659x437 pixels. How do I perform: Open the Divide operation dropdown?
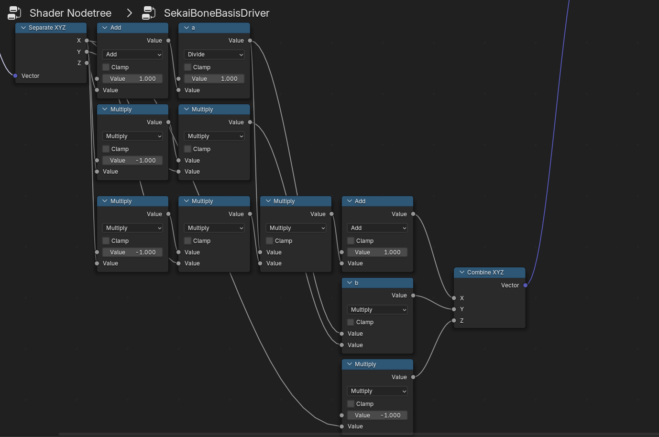(x=214, y=55)
